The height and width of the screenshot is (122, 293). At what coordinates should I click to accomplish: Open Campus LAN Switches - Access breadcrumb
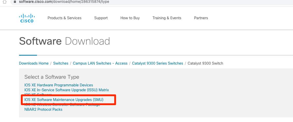(100, 63)
